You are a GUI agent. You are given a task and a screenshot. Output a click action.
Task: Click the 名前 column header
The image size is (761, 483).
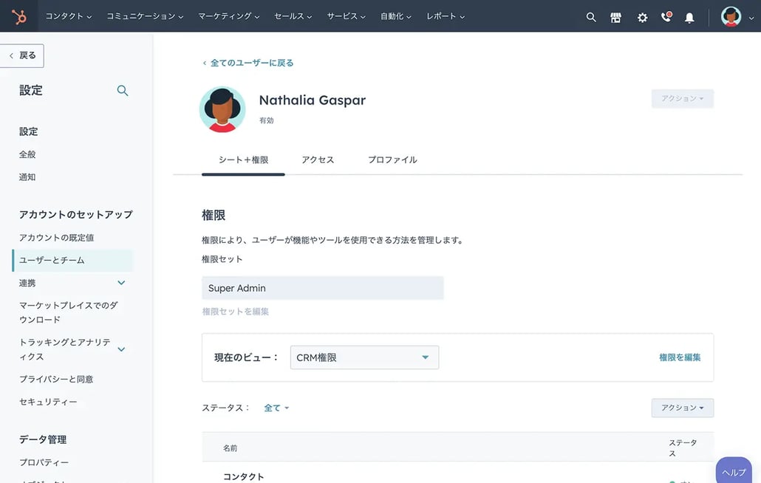[x=230, y=448]
